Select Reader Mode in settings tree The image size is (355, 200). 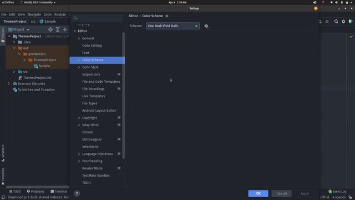(92, 168)
